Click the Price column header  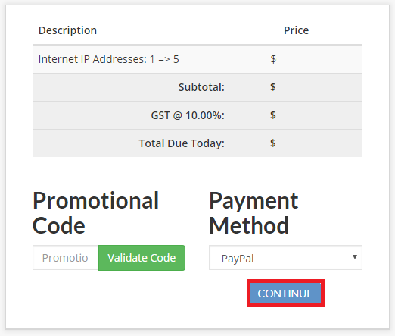(x=296, y=30)
